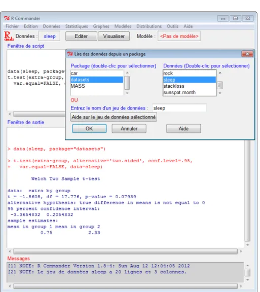Click the output window scroll-right arrow
260x292 pixels.
point(241,251)
